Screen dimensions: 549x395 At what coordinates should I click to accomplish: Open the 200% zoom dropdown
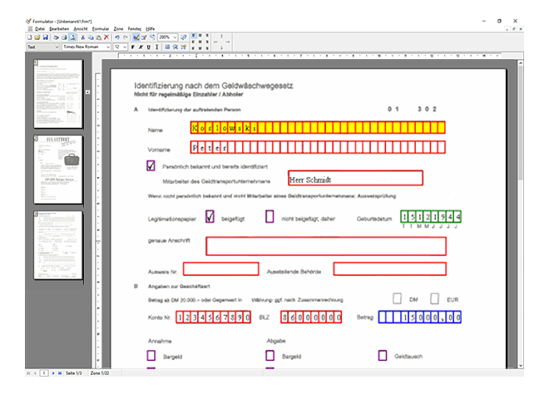point(168,37)
